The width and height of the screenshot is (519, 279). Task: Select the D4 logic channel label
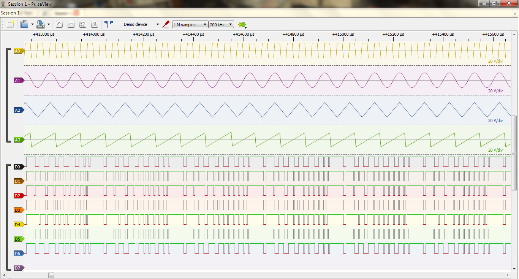click(x=19, y=224)
